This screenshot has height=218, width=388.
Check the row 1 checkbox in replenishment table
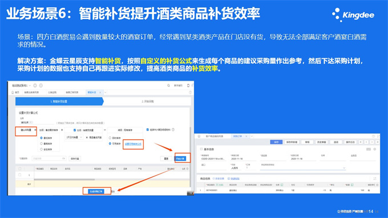[20, 175]
